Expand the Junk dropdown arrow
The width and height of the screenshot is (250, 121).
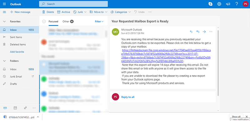(x=85, y=12)
